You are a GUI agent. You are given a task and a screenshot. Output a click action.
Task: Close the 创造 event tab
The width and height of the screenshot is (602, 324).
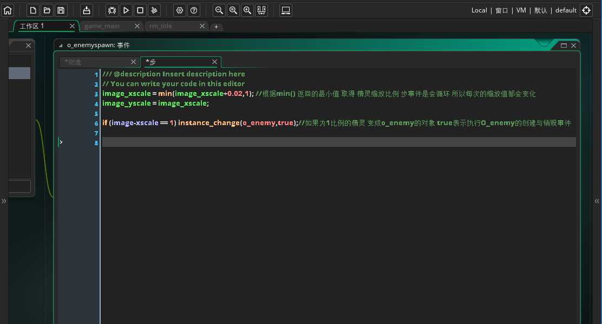pyautogui.click(x=133, y=62)
